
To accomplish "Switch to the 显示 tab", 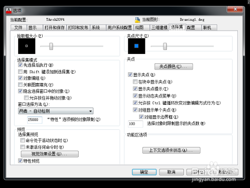I will (x=35, y=28).
